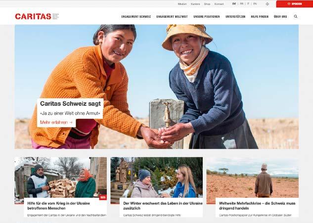Click the red SOS badge
Image resolution: width=313 pixels, height=223 pixels.
(103, 197)
